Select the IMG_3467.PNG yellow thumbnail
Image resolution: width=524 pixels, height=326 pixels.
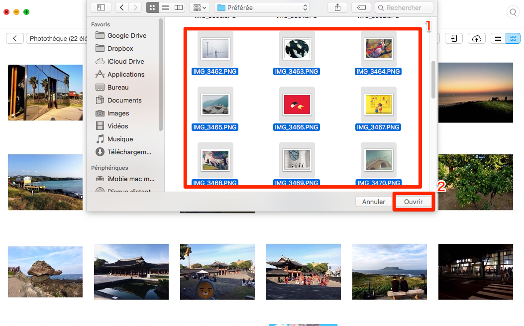[x=378, y=105]
